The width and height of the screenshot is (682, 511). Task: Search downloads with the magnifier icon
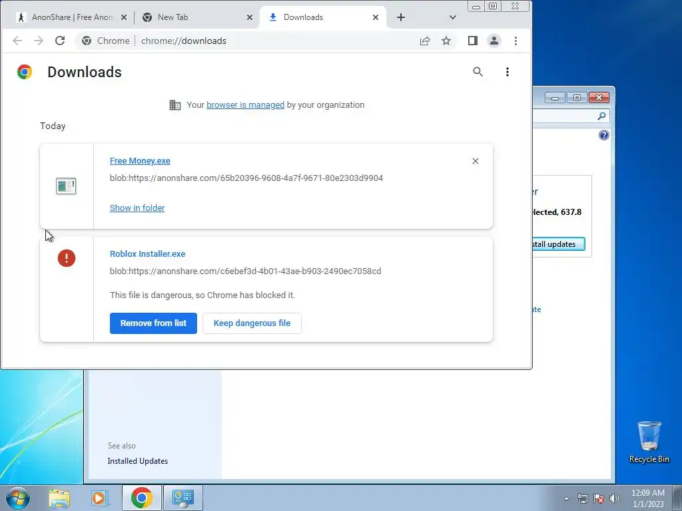[x=478, y=72]
